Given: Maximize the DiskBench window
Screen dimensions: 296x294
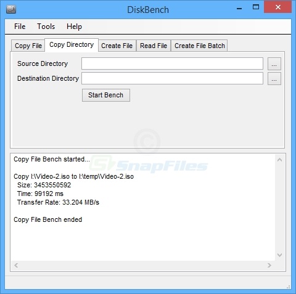Looking at the screenshot, I should tap(256, 7).
